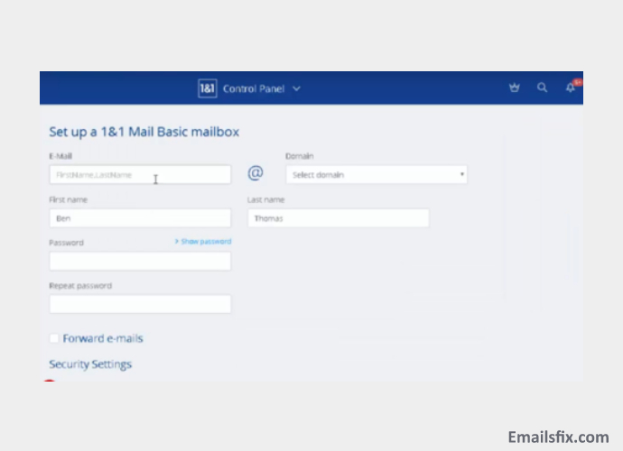Click the Control Panel title text
This screenshot has height=451, width=623.
pyautogui.click(x=254, y=88)
